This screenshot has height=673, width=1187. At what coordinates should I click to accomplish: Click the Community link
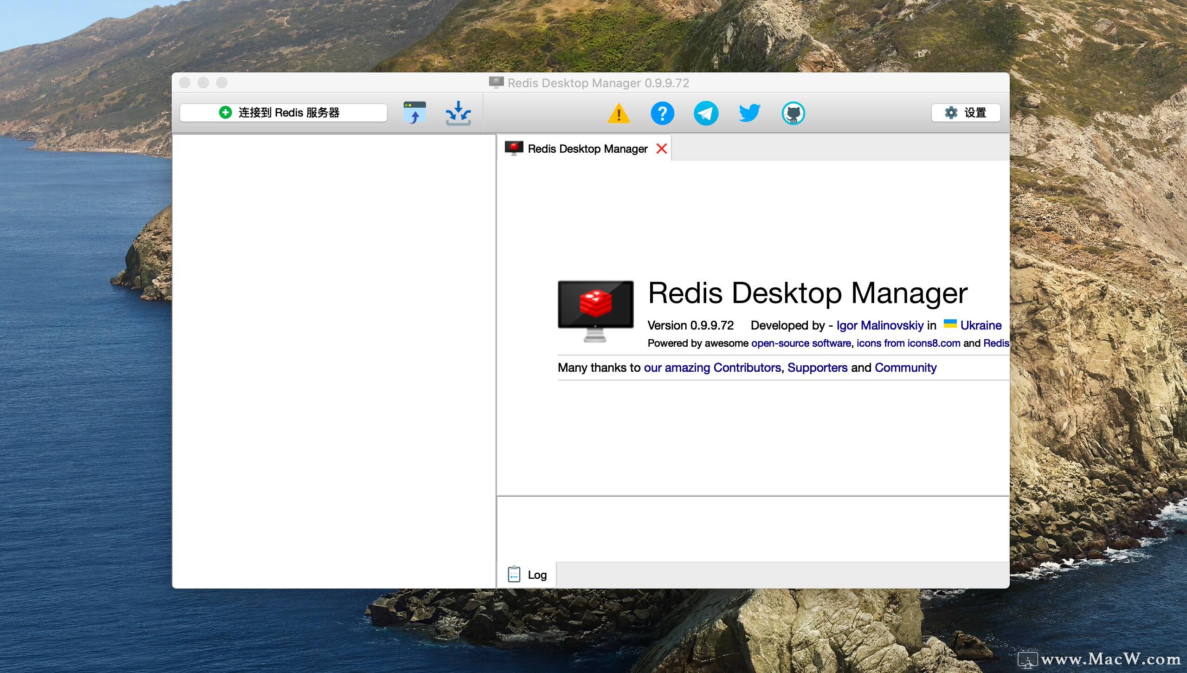905,368
